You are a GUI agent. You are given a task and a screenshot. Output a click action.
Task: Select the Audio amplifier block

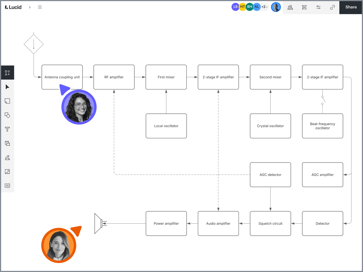coord(218,224)
